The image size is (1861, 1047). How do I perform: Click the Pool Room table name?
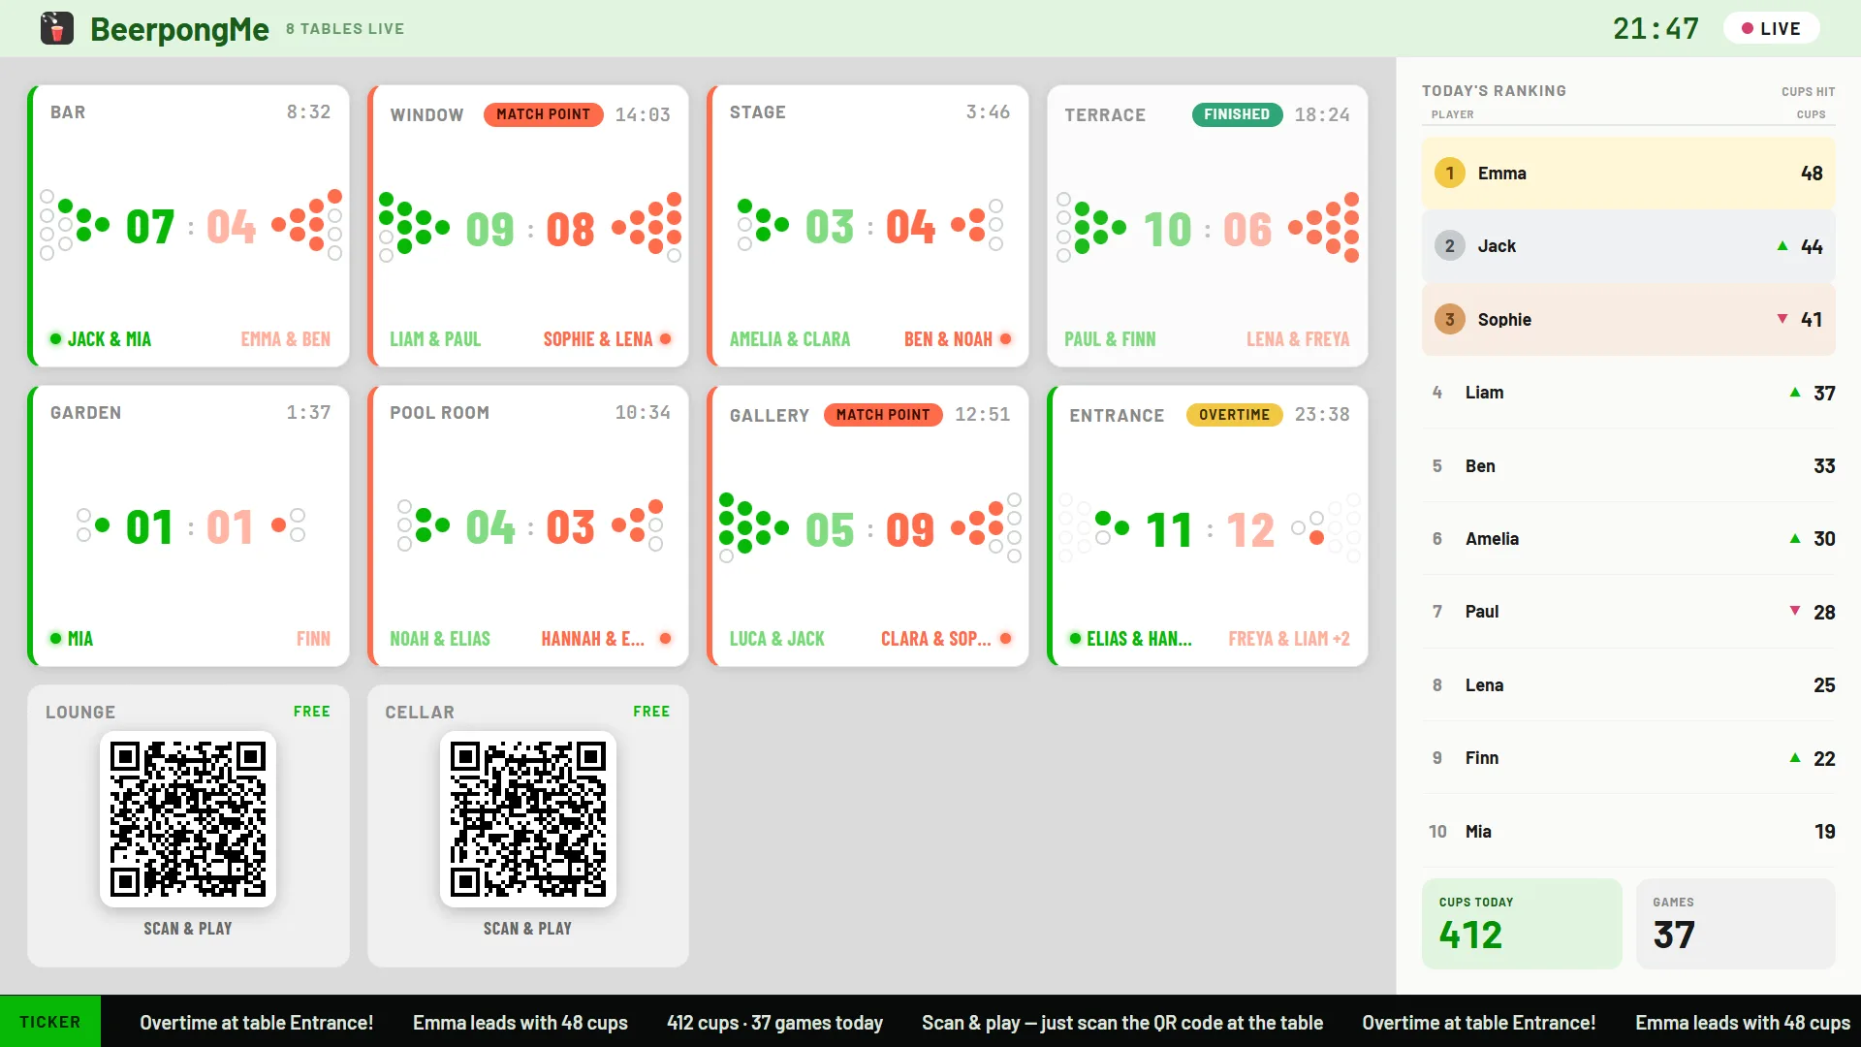(439, 413)
